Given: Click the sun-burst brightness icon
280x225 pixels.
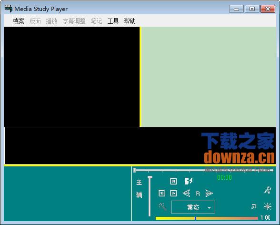Looking at the screenshot, I should coord(268,206).
